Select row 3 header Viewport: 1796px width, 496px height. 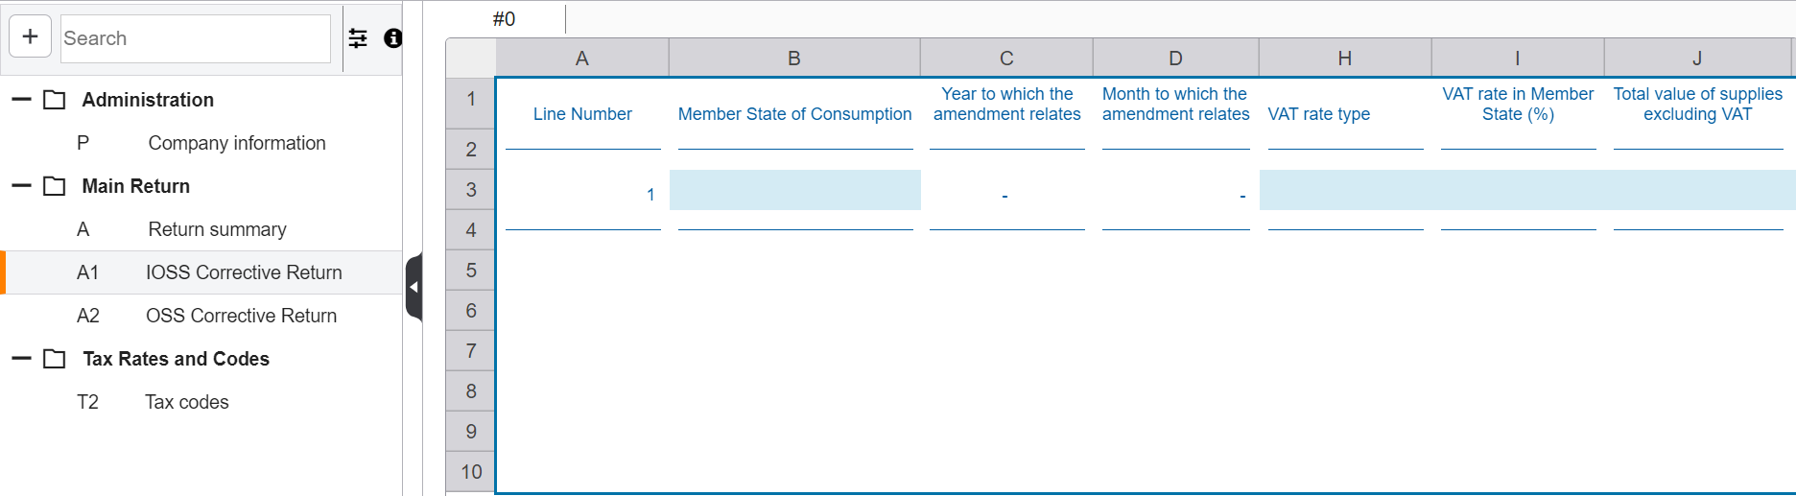pyautogui.click(x=471, y=190)
